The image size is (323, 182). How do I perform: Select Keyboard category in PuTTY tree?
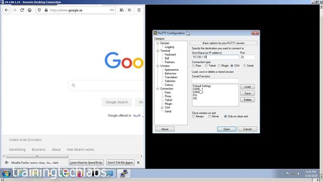click(x=170, y=55)
